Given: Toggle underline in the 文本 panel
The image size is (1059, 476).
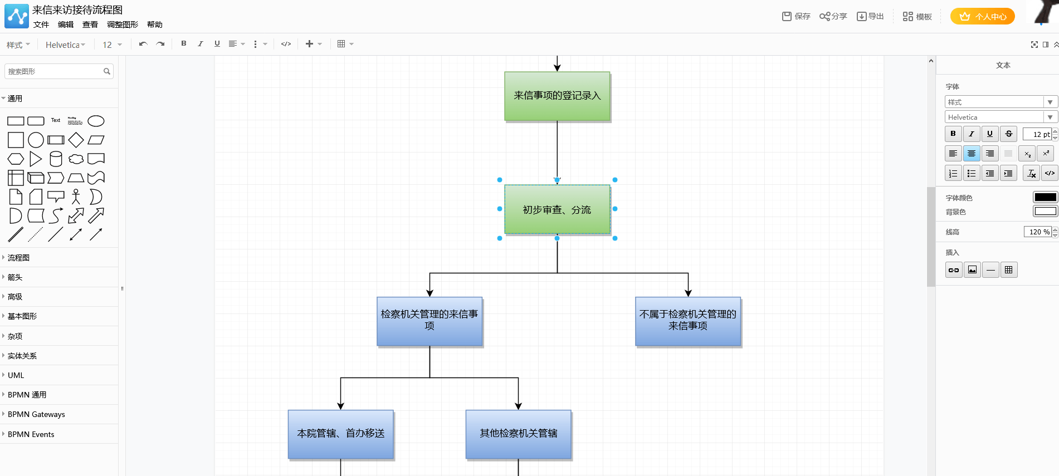Looking at the screenshot, I should pos(990,134).
